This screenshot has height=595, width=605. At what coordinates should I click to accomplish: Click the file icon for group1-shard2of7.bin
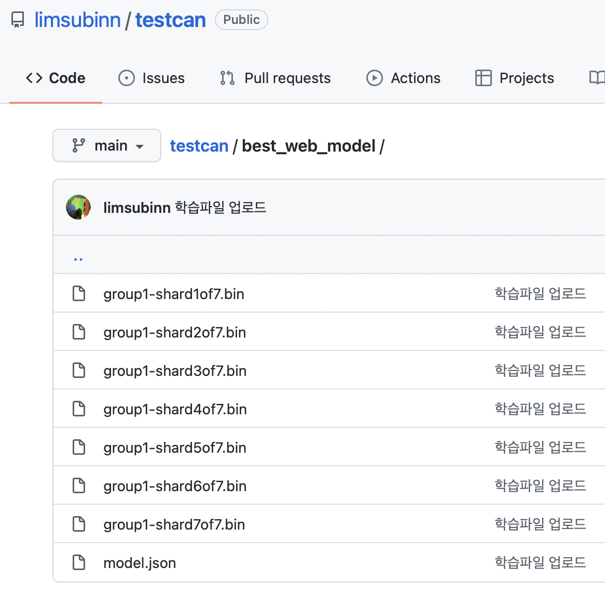(79, 332)
